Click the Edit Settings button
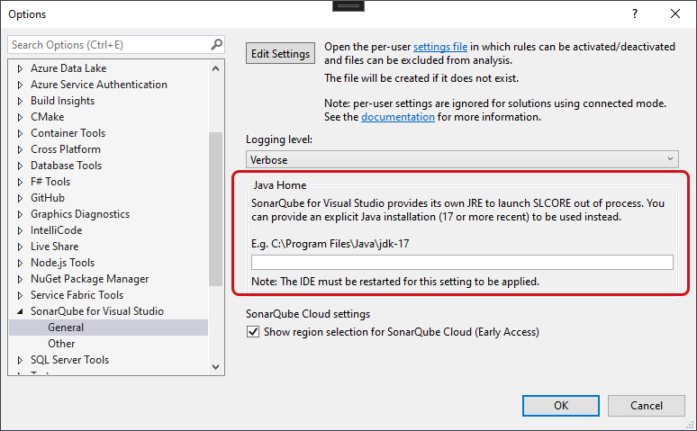Screen dimensions: 697x431 point(280,54)
